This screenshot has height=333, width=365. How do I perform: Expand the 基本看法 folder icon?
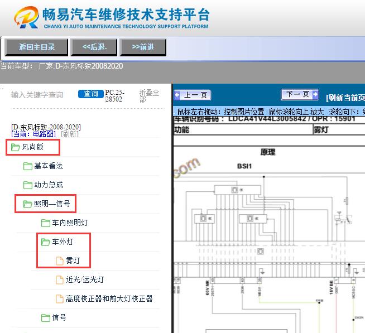(x=28, y=166)
